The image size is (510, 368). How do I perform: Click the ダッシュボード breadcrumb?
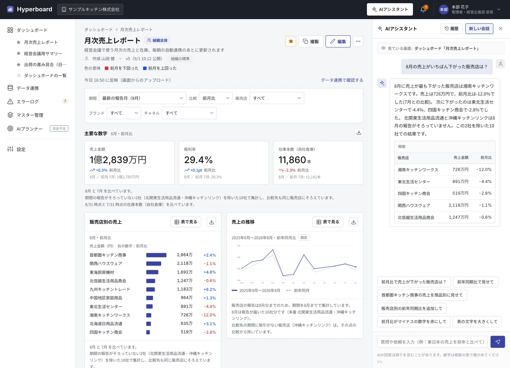98,30
